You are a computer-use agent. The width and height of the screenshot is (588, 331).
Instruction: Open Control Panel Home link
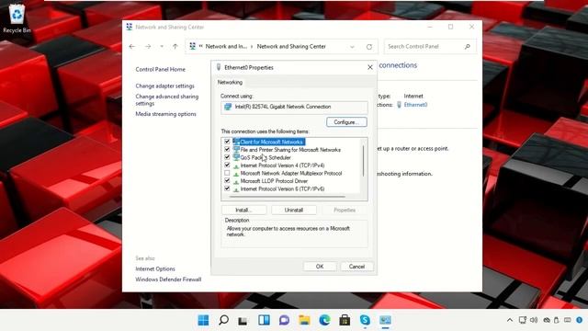tap(161, 70)
